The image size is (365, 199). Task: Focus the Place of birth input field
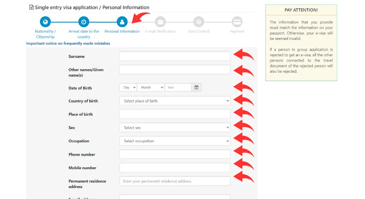coord(175,114)
